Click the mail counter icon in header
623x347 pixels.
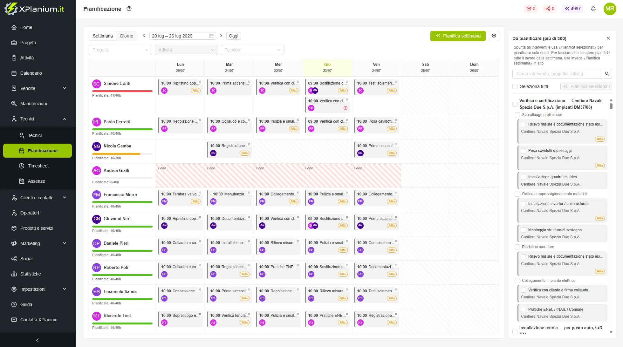coord(531,9)
